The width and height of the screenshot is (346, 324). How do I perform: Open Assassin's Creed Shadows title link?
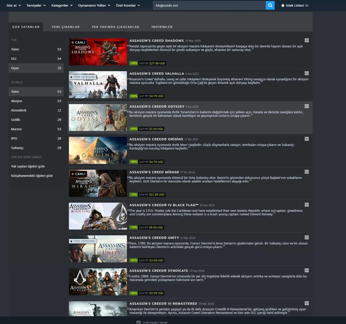pos(157,41)
